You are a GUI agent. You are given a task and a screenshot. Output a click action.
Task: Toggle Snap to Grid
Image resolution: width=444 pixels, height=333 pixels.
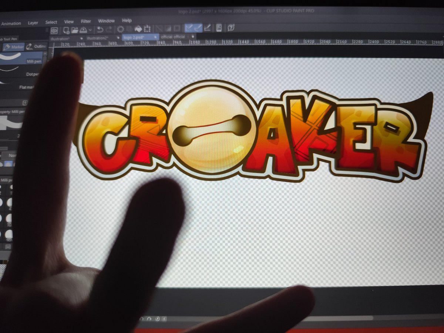click(x=207, y=28)
